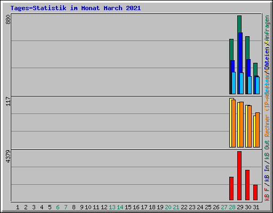Screen dimensions: 273x213
Task: Click day 12 on the x-axis
Action: (104, 207)
